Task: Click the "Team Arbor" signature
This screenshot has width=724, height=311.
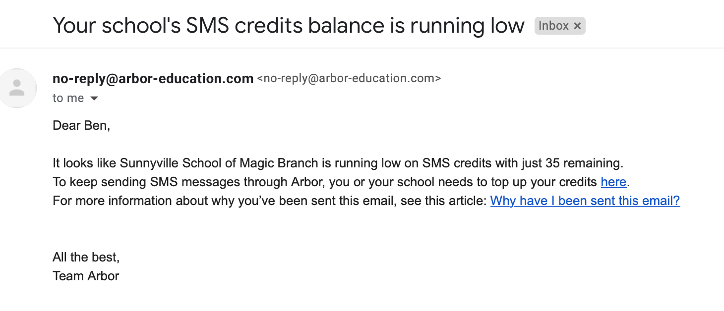Action: tap(86, 276)
